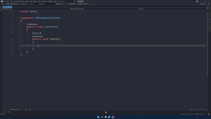Viewport: 211px width, 119px height.
Task: Click Start Without Debugging outline play icon
Action: point(63,4)
